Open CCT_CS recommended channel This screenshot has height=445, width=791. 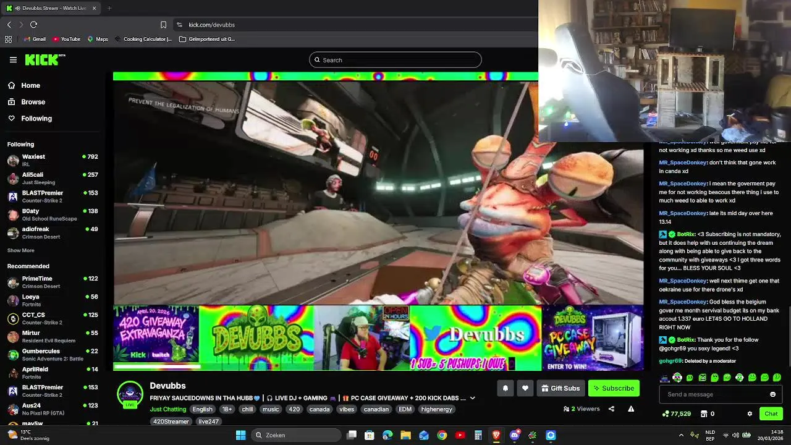53,318
